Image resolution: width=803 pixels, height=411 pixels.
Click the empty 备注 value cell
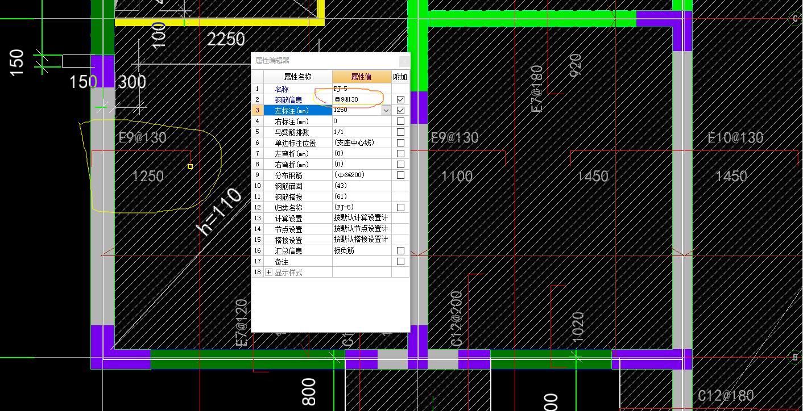click(362, 261)
